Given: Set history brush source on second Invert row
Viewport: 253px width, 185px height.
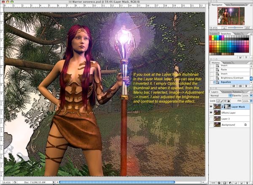Looking at the screenshot, I should 212,74.
